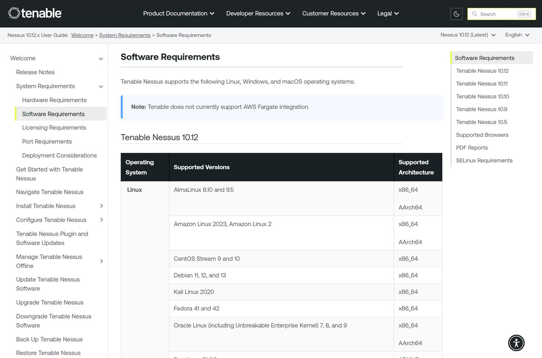Image resolution: width=542 pixels, height=358 pixels.
Task: Open Tenable Nessus Plugin and Software Updates
Action: pos(52,238)
